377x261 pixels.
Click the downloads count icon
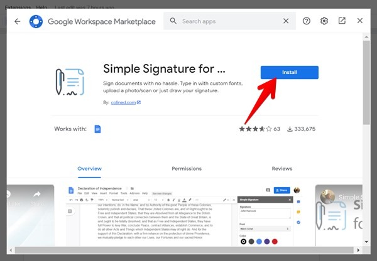tap(290, 129)
